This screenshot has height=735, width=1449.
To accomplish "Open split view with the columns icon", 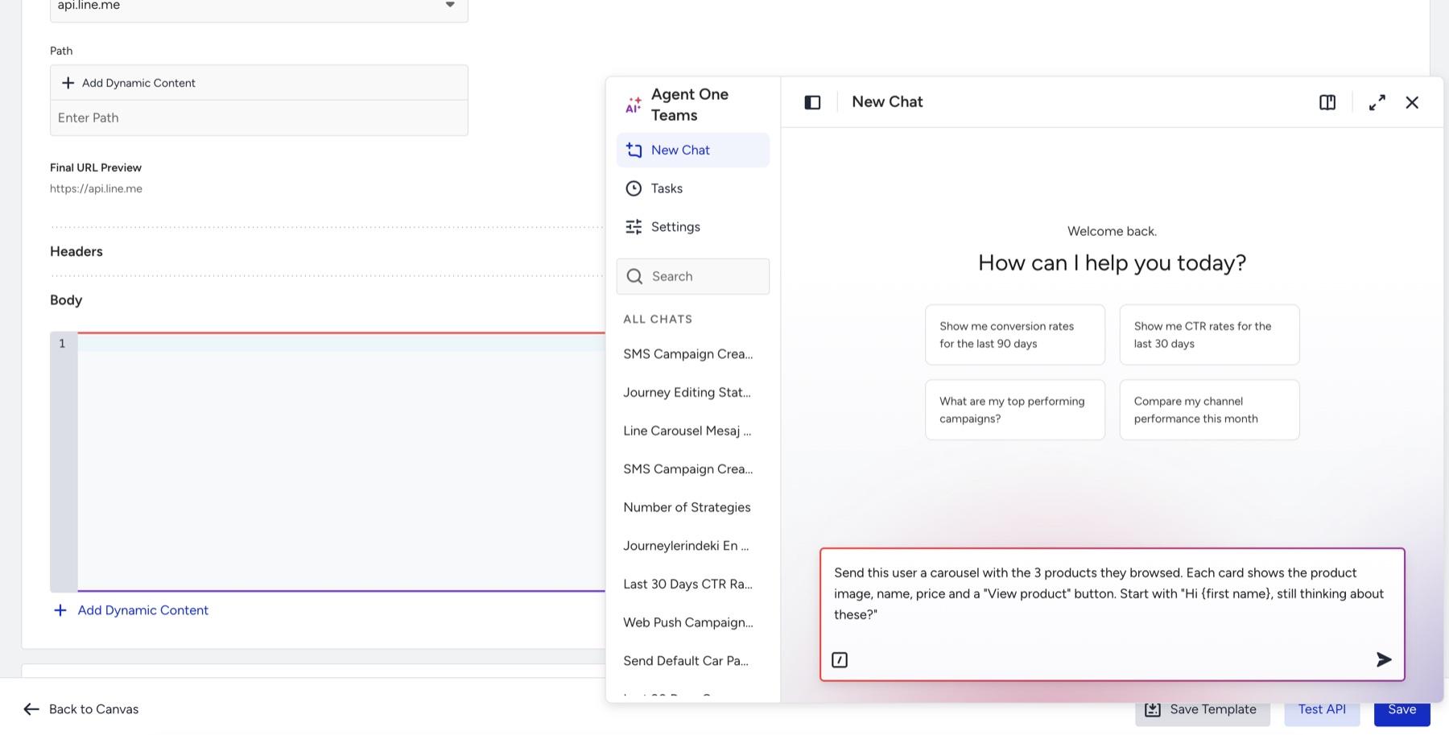I will click(x=1327, y=102).
